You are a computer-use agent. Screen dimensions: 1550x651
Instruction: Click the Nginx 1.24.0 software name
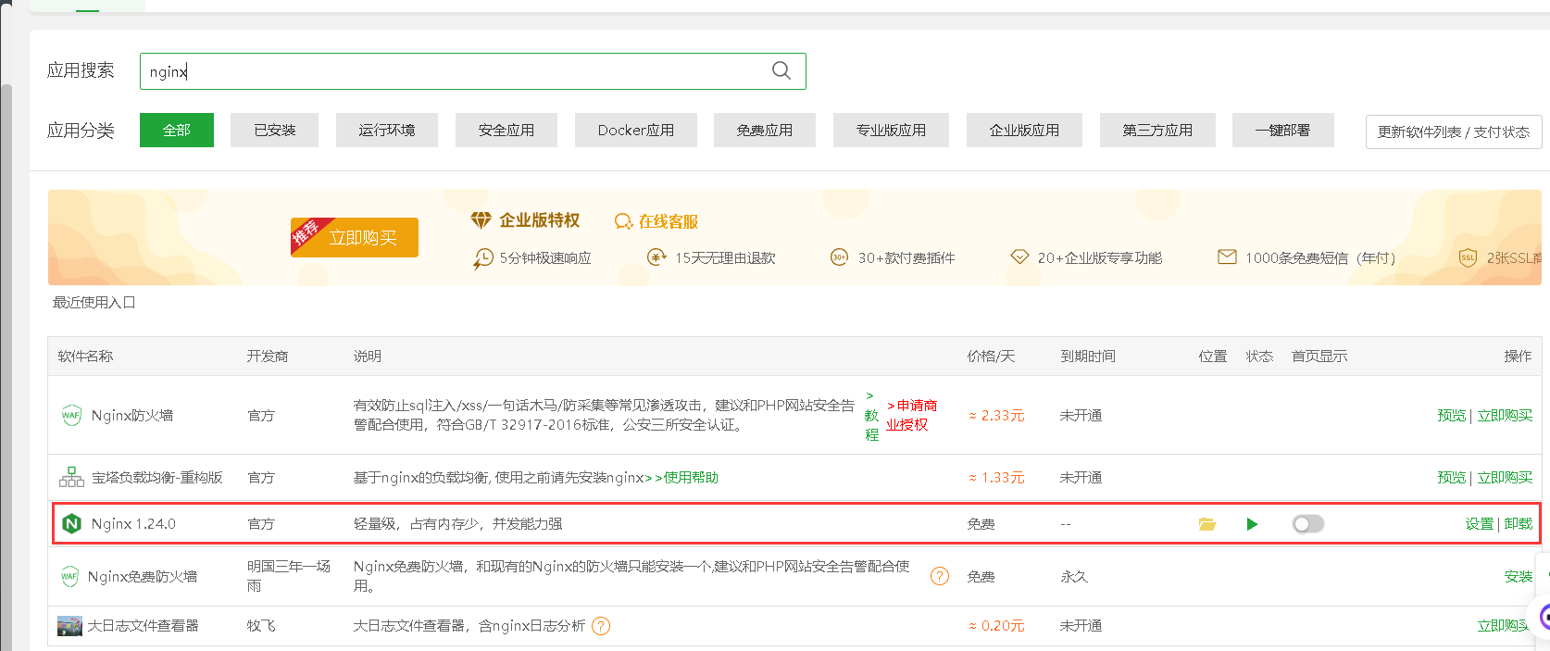coord(133,524)
